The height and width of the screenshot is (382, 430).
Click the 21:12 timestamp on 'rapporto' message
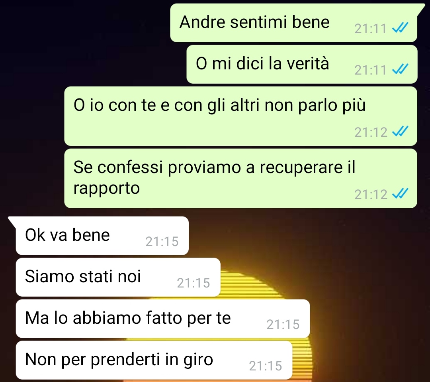pos(371,195)
